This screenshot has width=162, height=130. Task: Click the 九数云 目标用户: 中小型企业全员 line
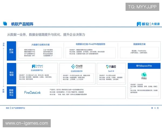coord(107,75)
